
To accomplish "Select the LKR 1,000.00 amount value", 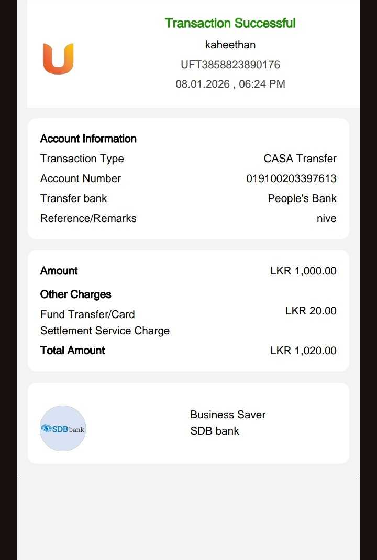I will [303, 271].
